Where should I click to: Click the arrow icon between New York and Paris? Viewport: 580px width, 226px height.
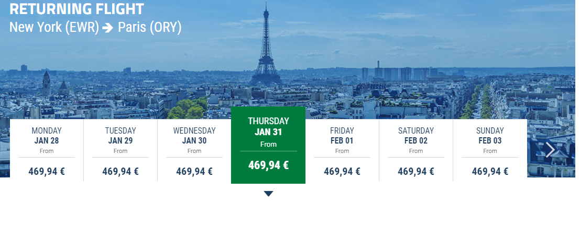[108, 28]
